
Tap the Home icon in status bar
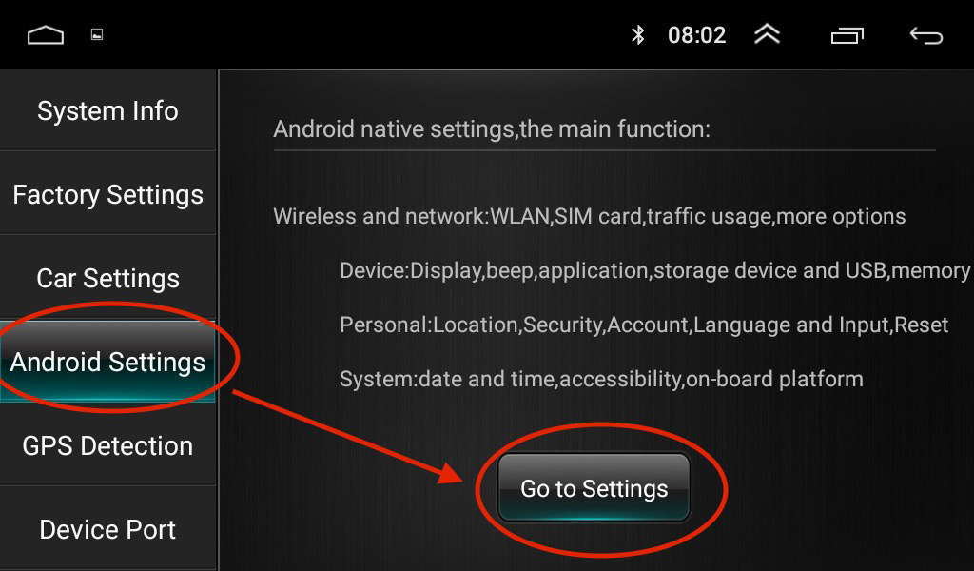[46, 35]
